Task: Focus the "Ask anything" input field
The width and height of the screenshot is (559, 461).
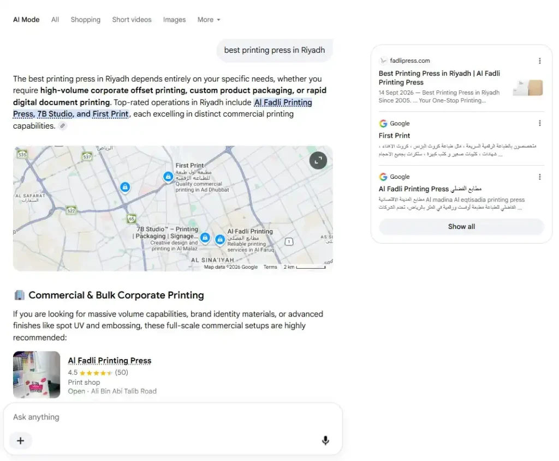Action: pos(173,417)
